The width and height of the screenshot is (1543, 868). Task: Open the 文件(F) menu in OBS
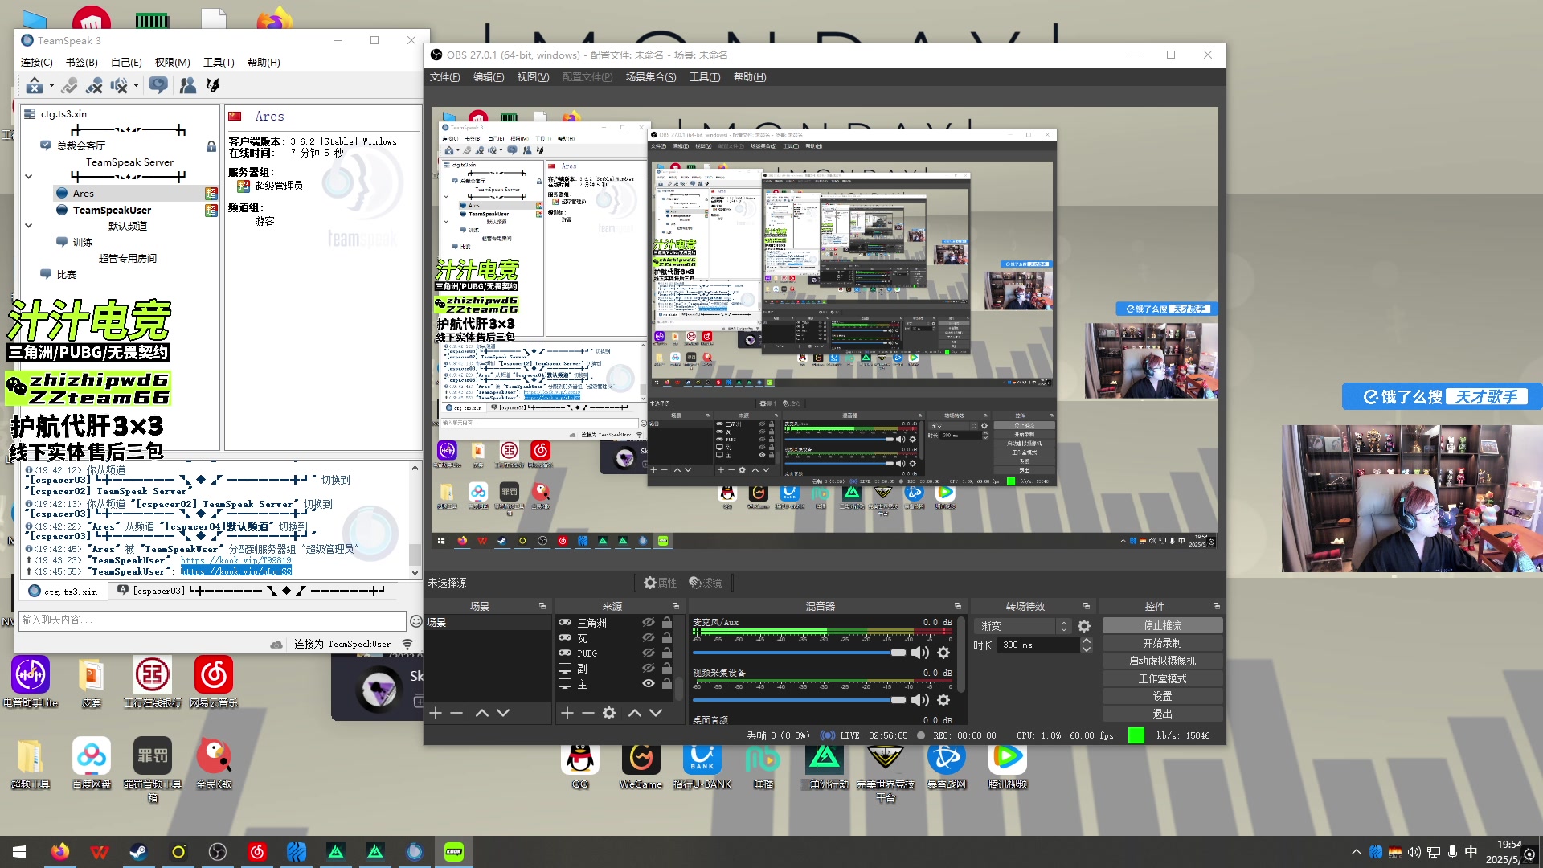[444, 77]
